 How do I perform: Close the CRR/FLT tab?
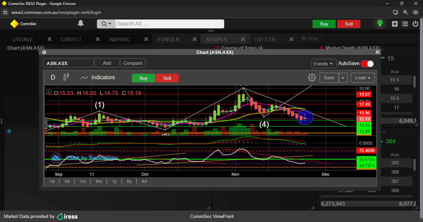tap(98, 39)
